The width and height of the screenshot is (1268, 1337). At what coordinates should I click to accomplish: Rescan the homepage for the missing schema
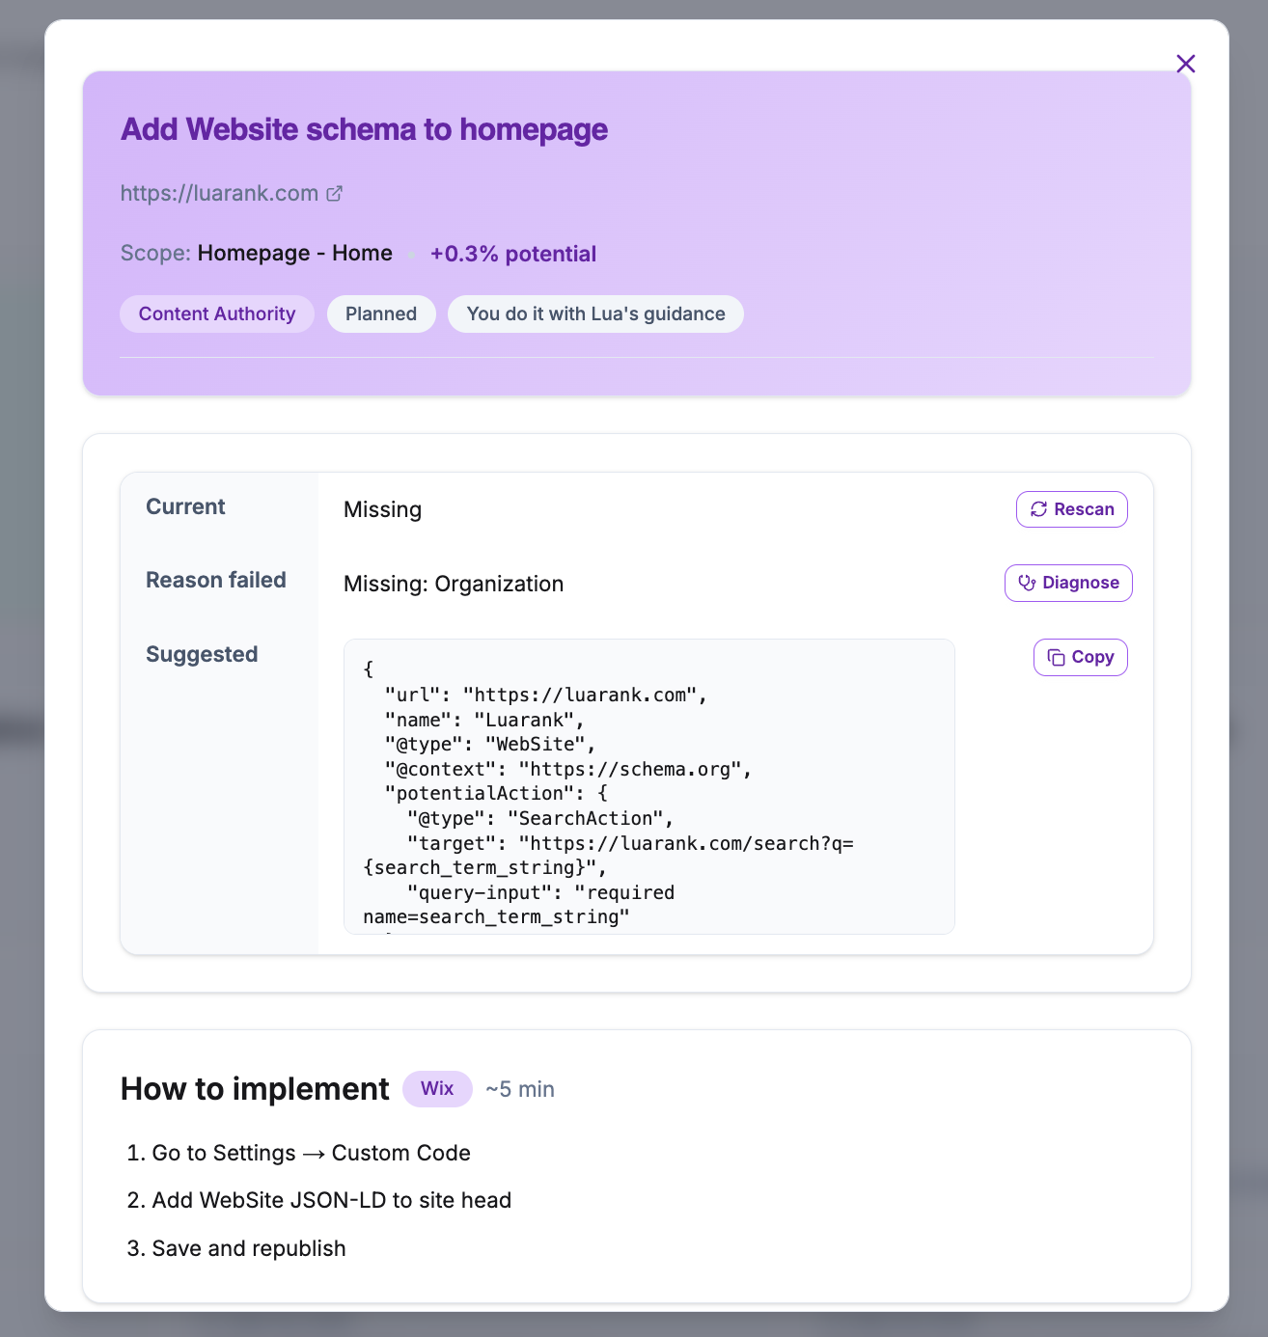[x=1071, y=508]
